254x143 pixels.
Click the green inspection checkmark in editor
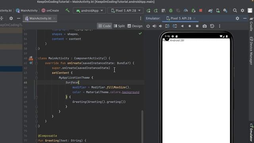point(140,33)
